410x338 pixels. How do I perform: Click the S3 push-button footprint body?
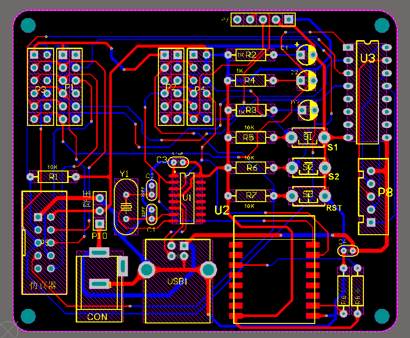(x=308, y=196)
